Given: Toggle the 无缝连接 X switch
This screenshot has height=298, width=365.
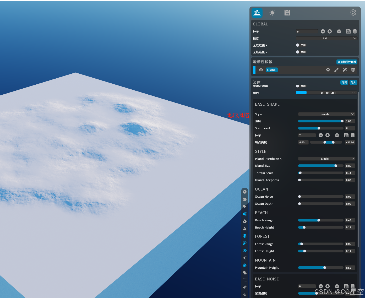Looking at the screenshot, I should tap(298, 45).
